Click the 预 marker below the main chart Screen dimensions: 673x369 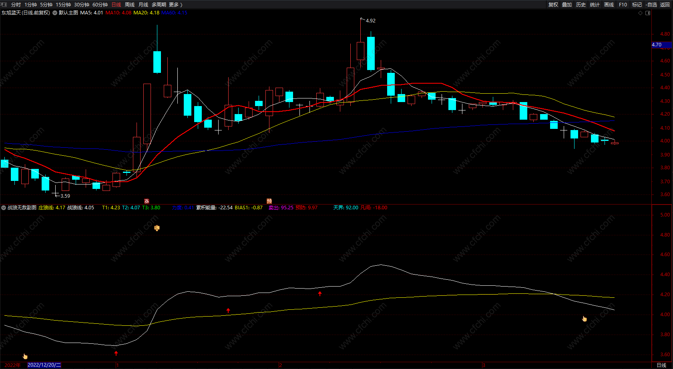point(269,201)
